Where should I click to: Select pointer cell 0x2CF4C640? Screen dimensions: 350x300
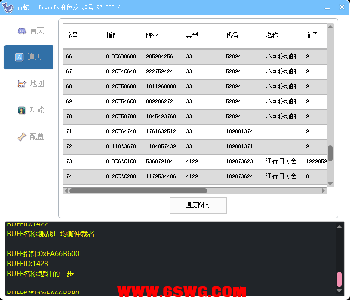coord(123,72)
